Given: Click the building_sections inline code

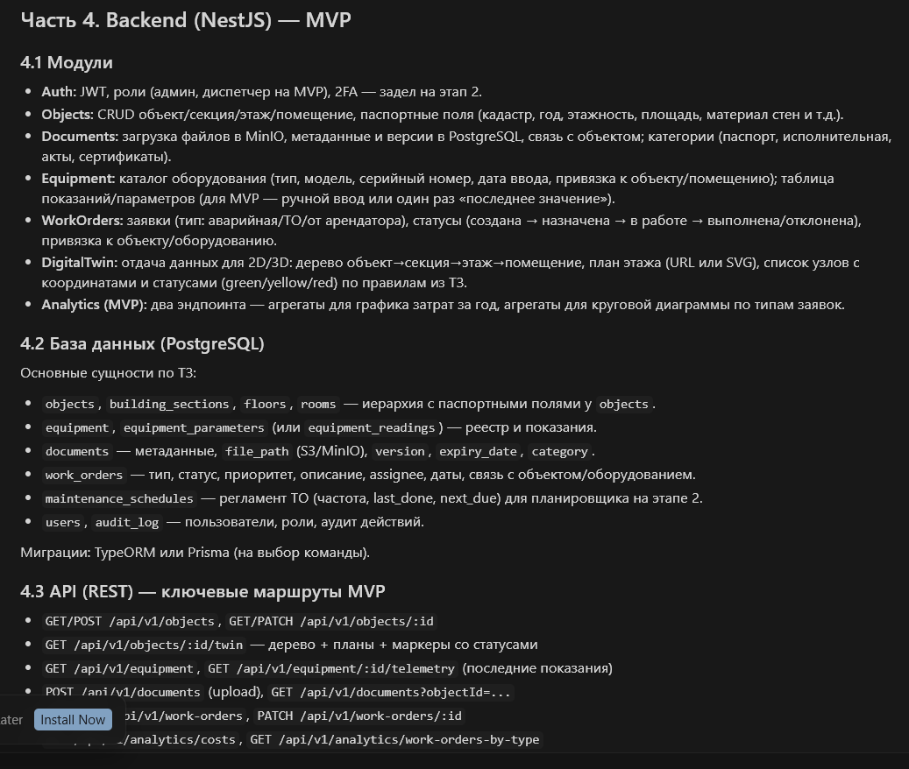Looking at the screenshot, I should pyautogui.click(x=168, y=404).
